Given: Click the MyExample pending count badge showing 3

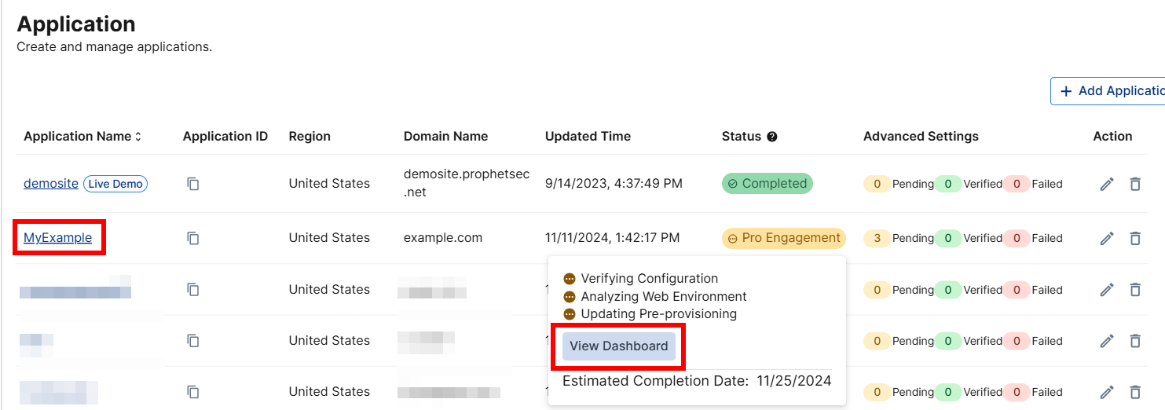Looking at the screenshot, I should (877, 238).
